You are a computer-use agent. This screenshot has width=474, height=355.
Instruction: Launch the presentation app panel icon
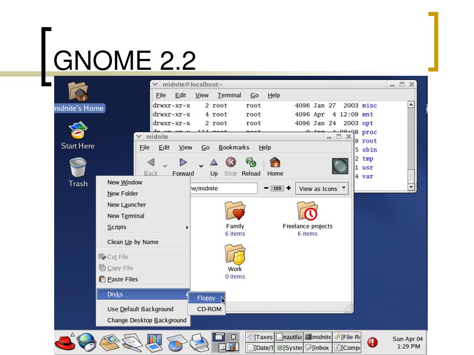(x=154, y=343)
